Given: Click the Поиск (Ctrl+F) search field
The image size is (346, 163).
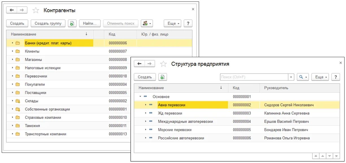Looking at the screenshot, I should point(254,77).
